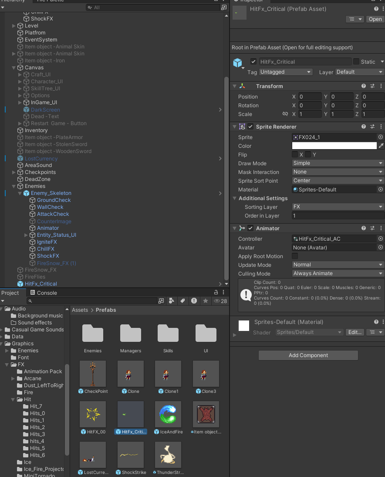Toggle hidden packages count icon showing 28
This screenshot has width=385, height=477.
click(220, 301)
